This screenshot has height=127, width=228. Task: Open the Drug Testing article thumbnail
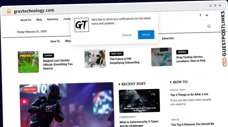pos(161,57)
